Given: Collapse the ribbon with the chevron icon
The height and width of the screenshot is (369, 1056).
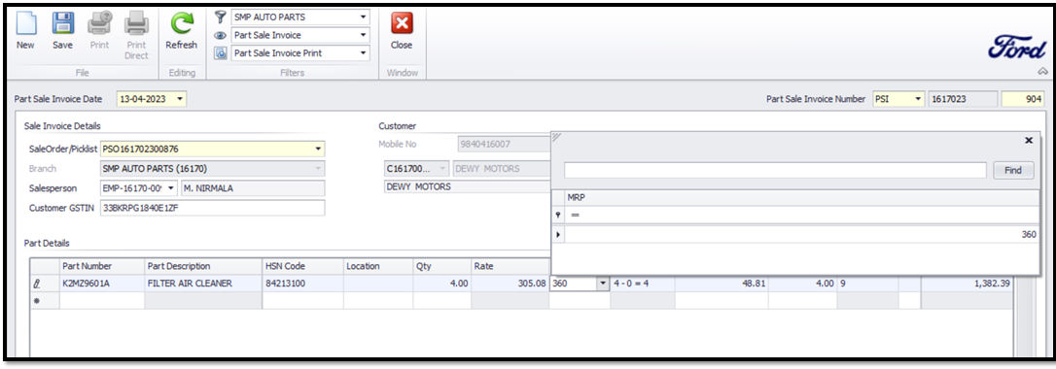Looking at the screenshot, I should pos(1043,71).
